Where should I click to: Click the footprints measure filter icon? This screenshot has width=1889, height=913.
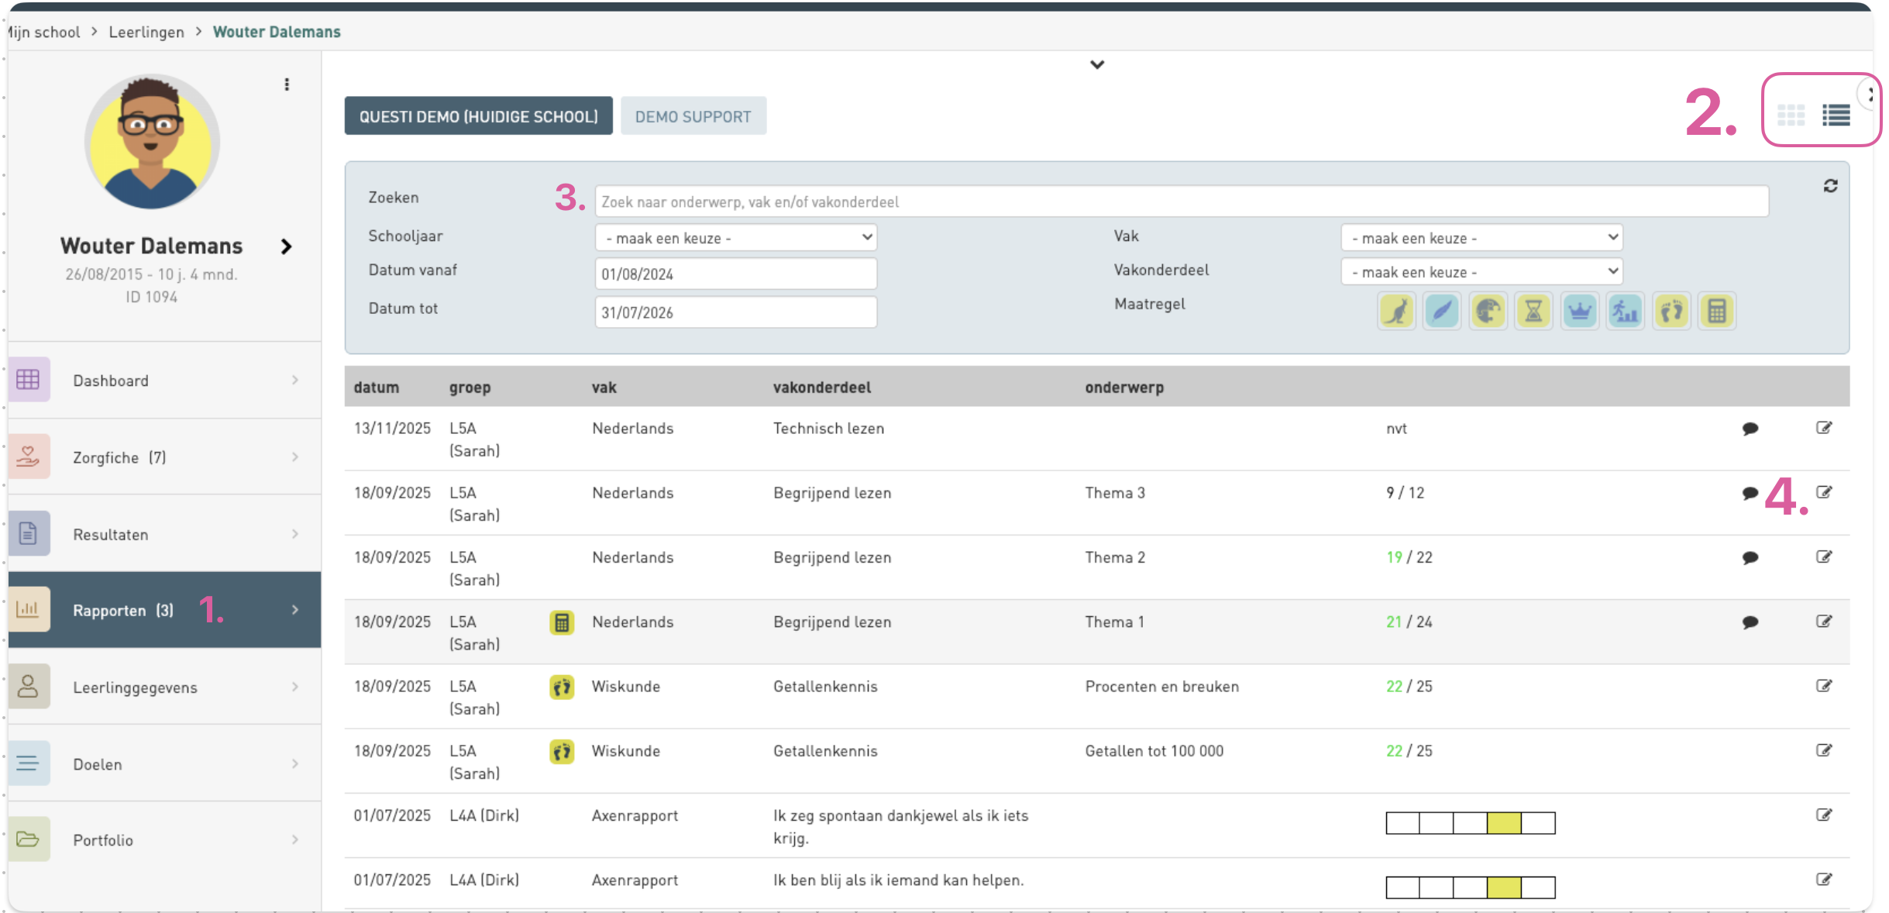pyautogui.click(x=1671, y=312)
